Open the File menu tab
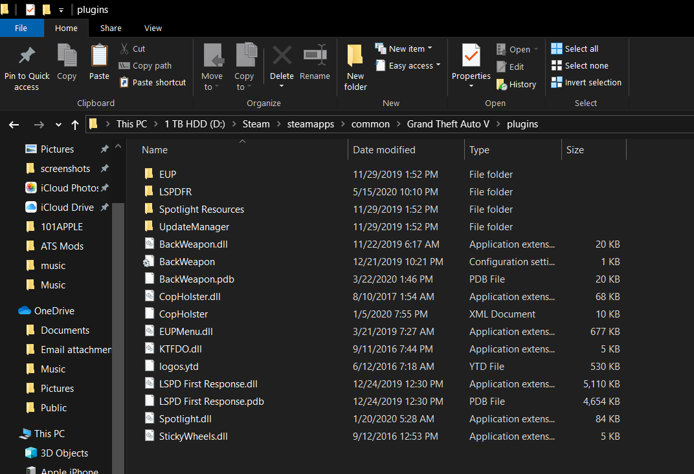This screenshot has height=474, width=694. point(21,28)
